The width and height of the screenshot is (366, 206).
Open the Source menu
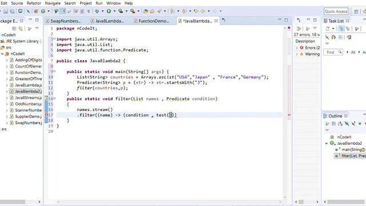(x=17, y=3)
